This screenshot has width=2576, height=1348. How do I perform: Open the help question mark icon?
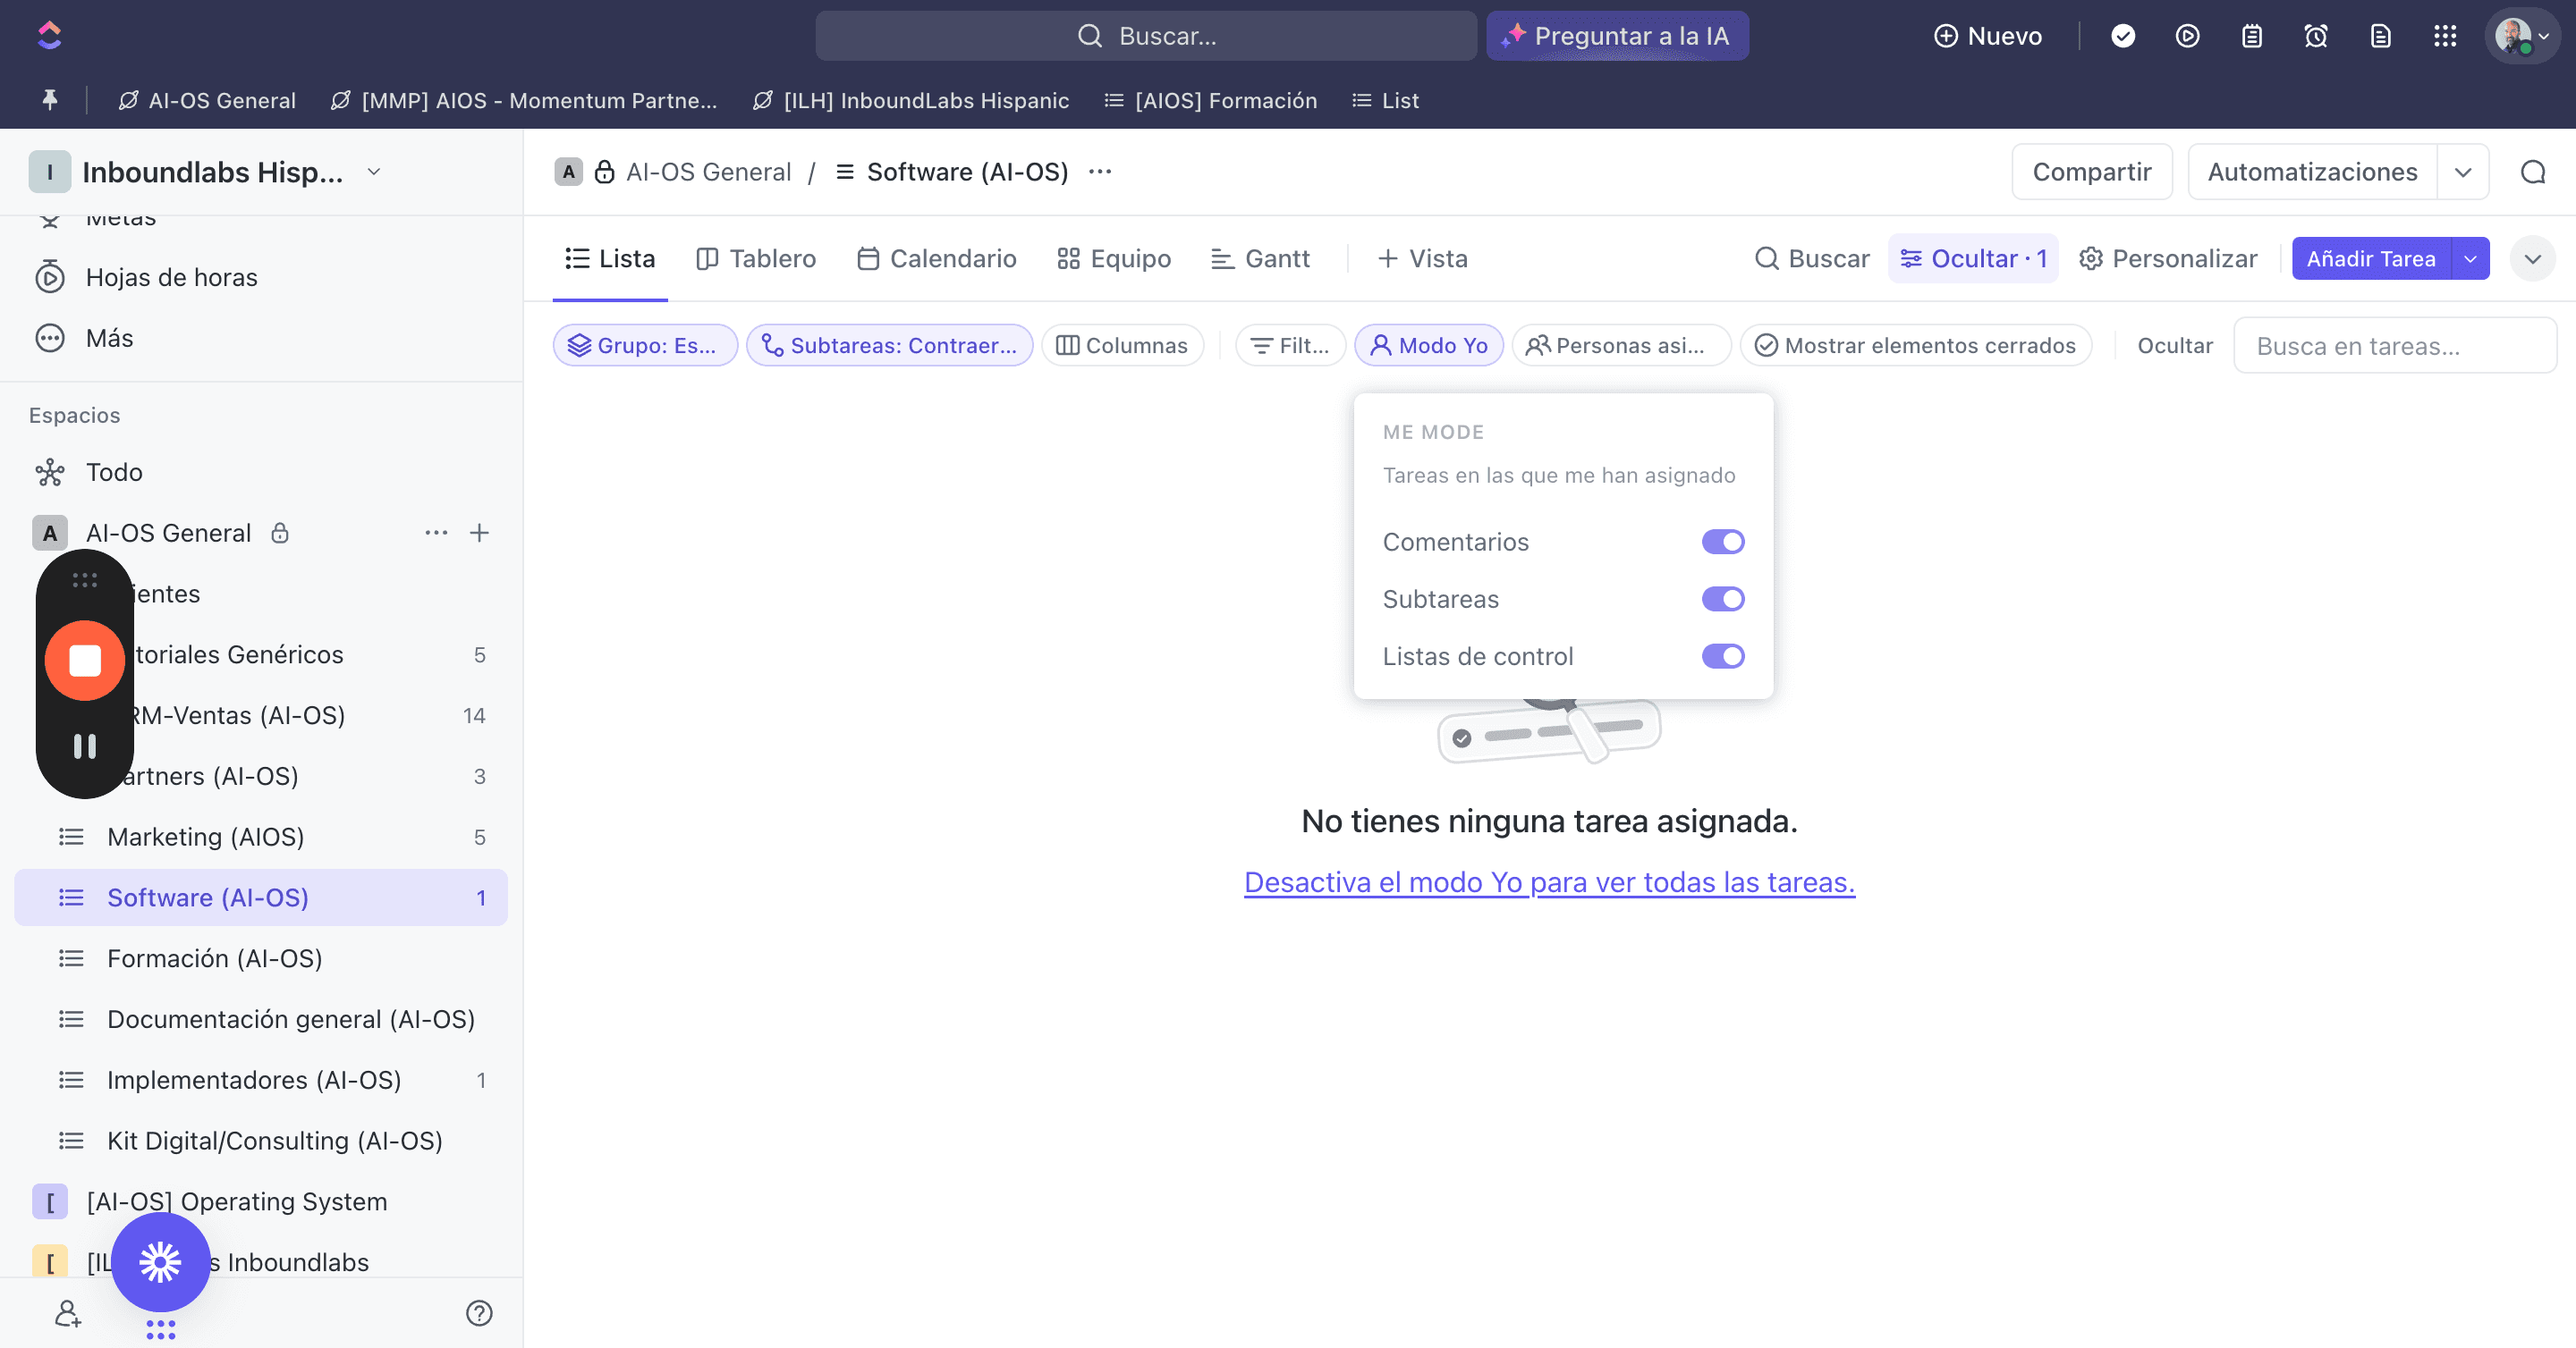[x=479, y=1313]
